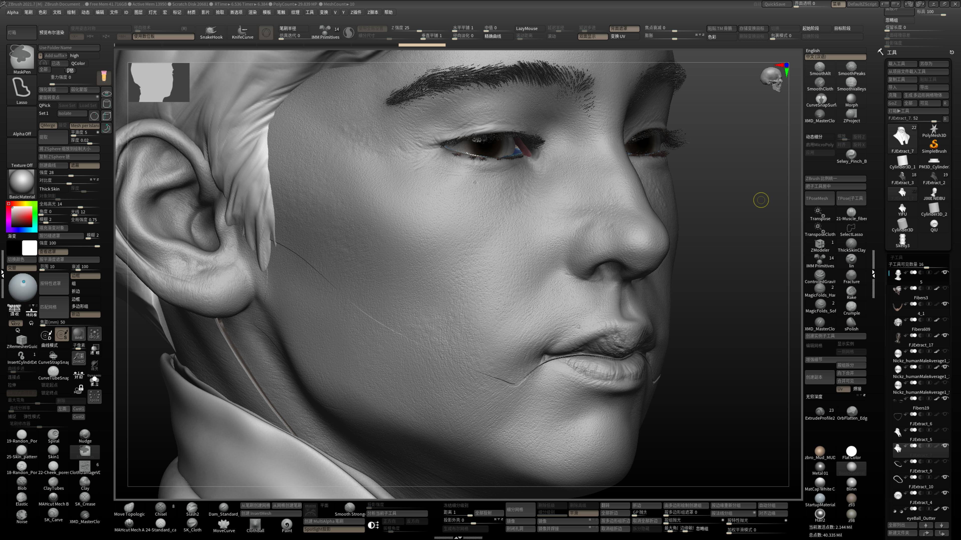Viewport: 961px width, 540px height.
Task: Select the 中文 (汉语) language field
Action: click(x=835, y=57)
